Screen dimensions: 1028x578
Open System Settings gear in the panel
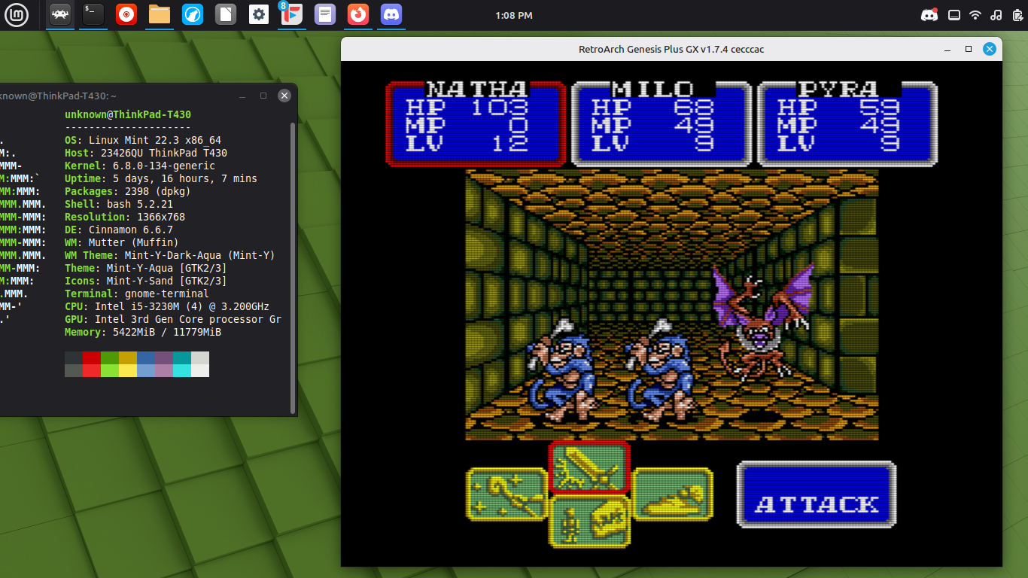(259, 14)
